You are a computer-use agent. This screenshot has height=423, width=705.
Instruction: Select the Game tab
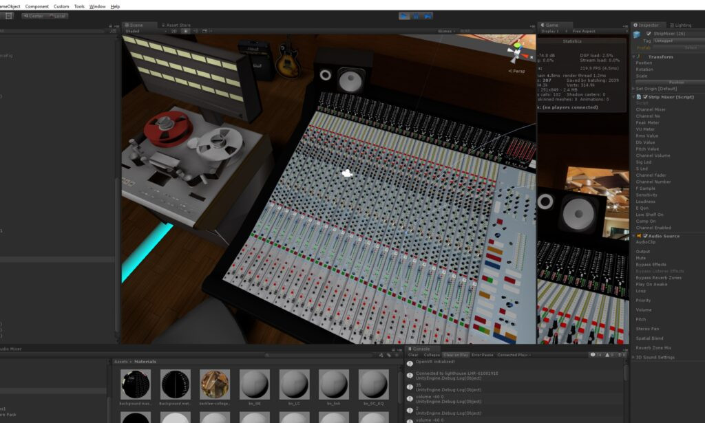point(556,25)
